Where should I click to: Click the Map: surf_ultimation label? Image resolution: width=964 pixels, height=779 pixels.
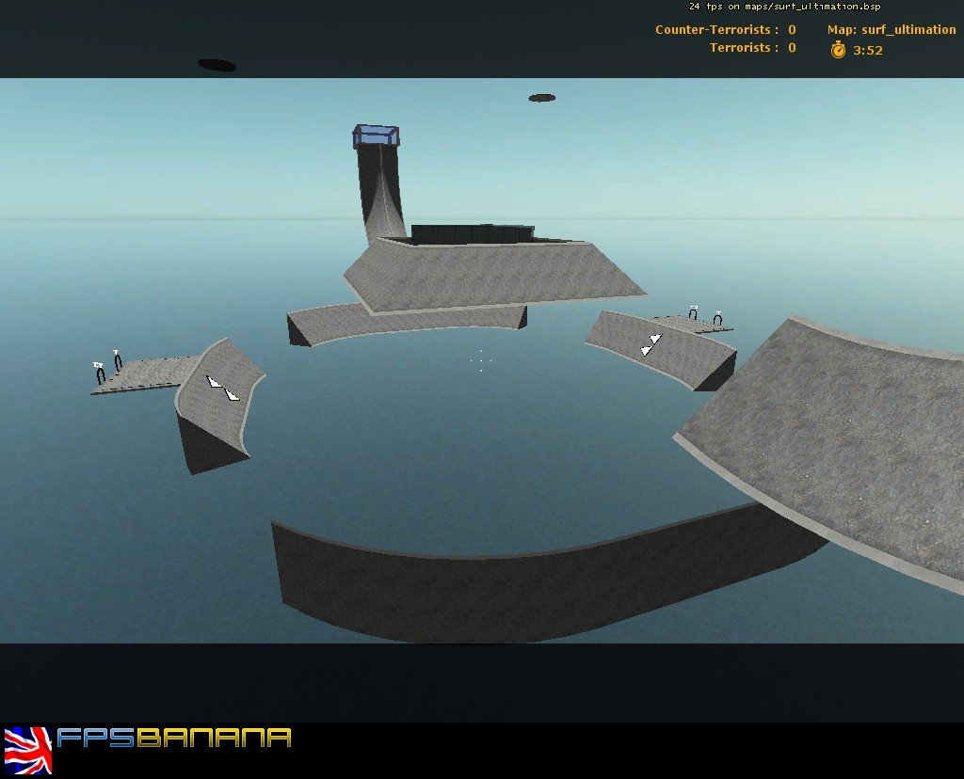click(x=891, y=30)
